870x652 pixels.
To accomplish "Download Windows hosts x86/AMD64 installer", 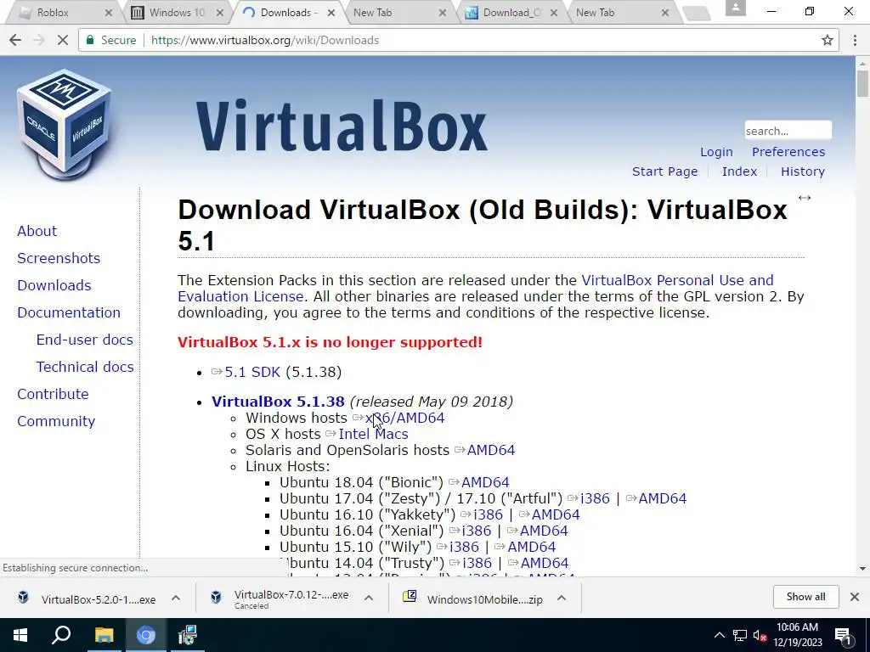I will (x=405, y=418).
